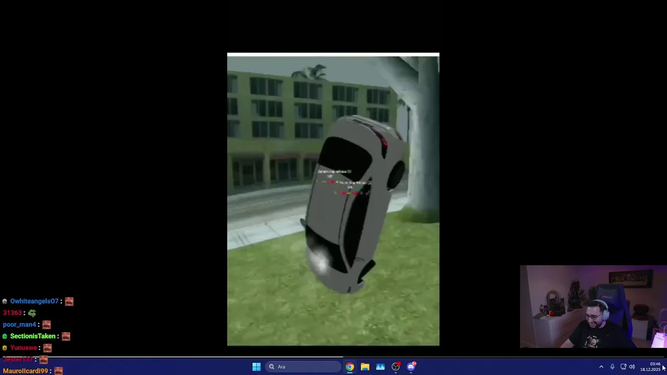Open Discord from the taskbar
The width and height of the screenshot is (667, 375).
[411, 367]
